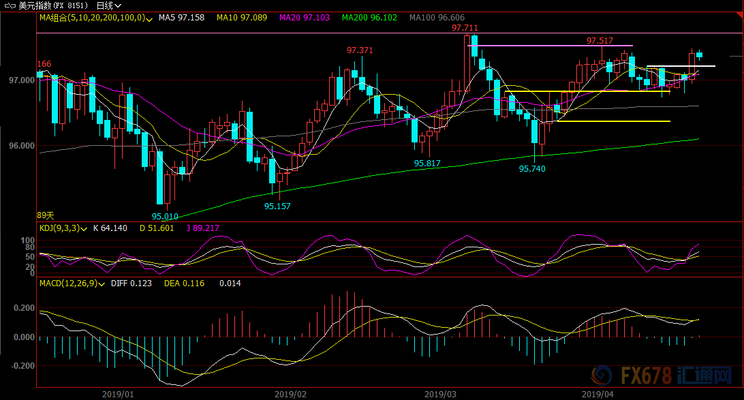744x400 pixels.
Task: Click the 2019/04 date axis label
Action: (598, 395)
